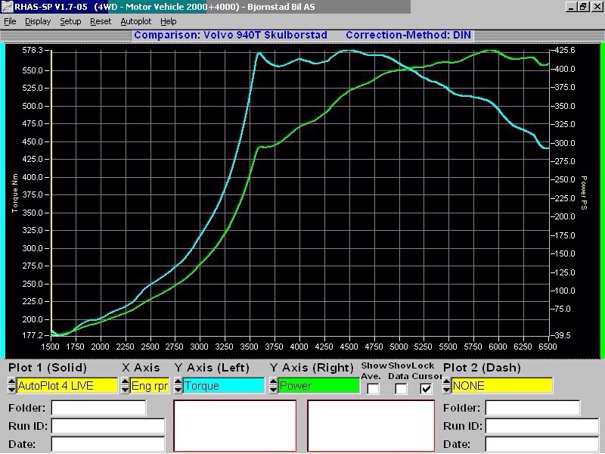Click the yellow cursor line at 1500 rpm
This screenshot has height=454, width=605.
51,193
